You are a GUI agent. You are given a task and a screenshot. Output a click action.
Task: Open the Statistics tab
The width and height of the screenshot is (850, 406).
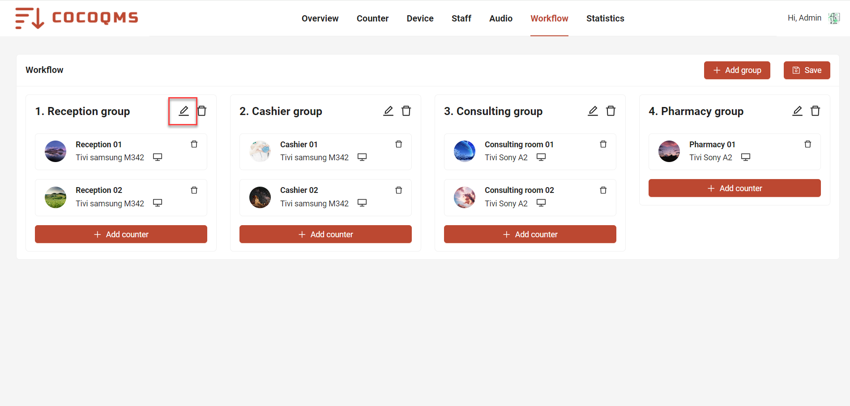(x=605, y=18)
